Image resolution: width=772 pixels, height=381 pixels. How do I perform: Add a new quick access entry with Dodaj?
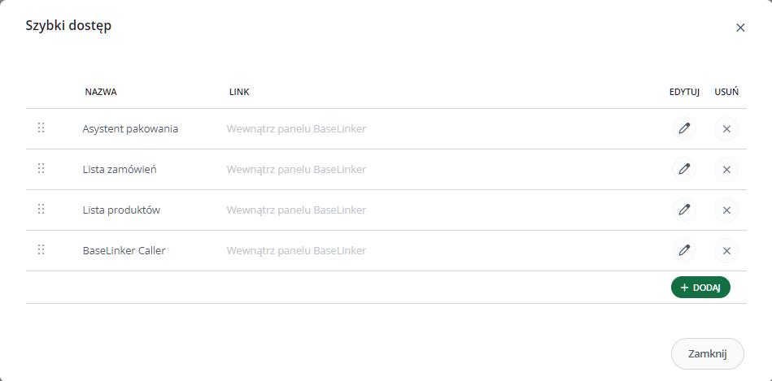point(700,287)
